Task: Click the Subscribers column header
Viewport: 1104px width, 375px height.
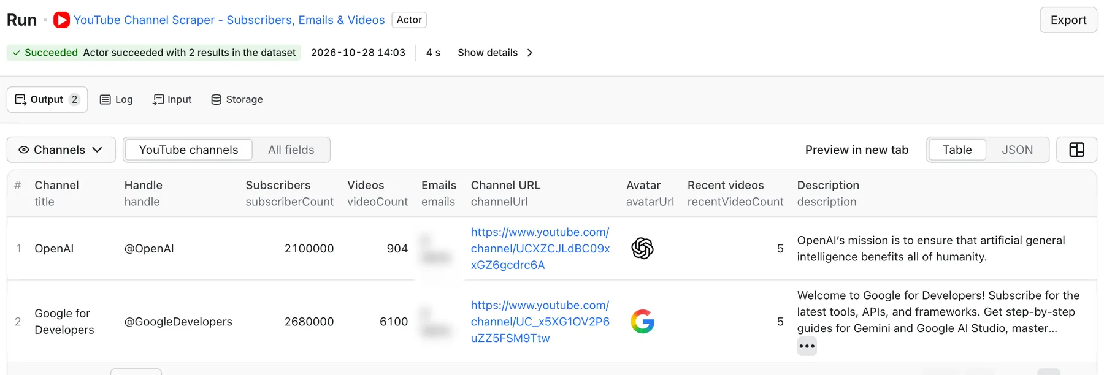Action: click(x=289, y=193)
